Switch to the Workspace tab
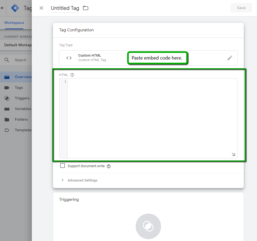This screenshot has height=241, width=257. [14, 23]
